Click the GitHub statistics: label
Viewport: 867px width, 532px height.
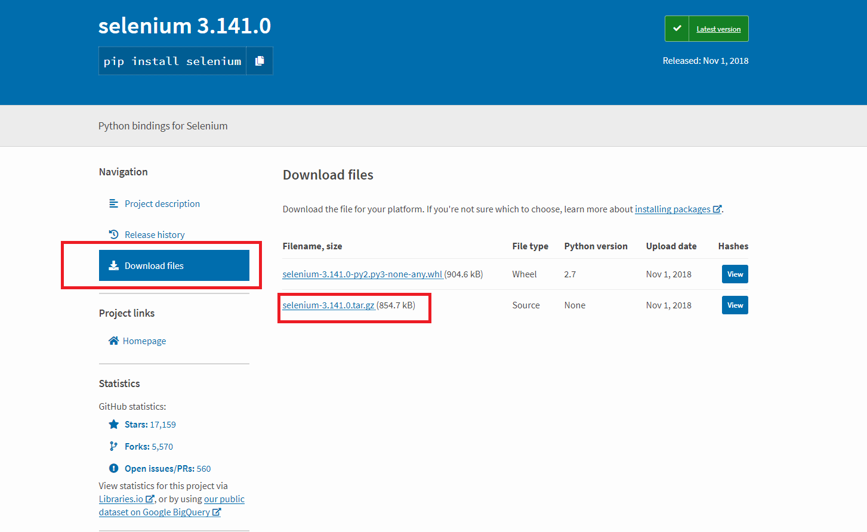(x=132, y=406)
